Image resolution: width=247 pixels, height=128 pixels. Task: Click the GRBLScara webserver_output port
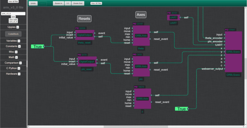point(224,69)
